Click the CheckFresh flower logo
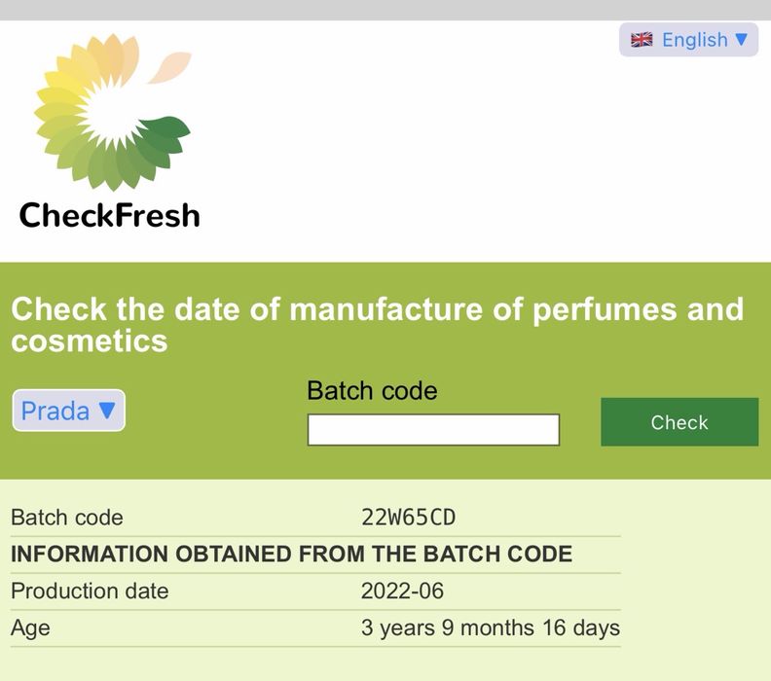 (109, 112)
